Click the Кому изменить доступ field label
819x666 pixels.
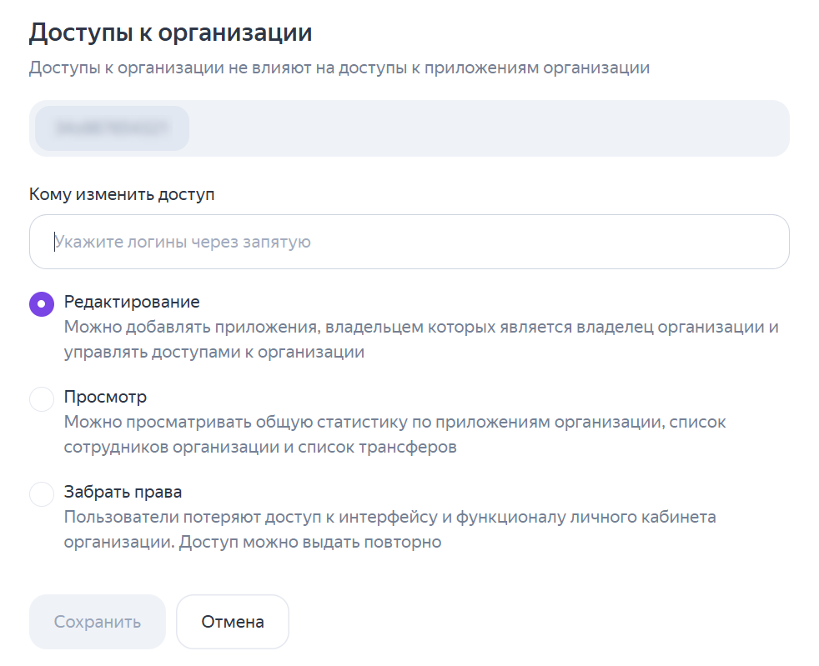click(122, 194)
